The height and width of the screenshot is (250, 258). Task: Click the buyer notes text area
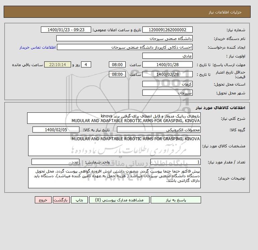pos(114,178)
